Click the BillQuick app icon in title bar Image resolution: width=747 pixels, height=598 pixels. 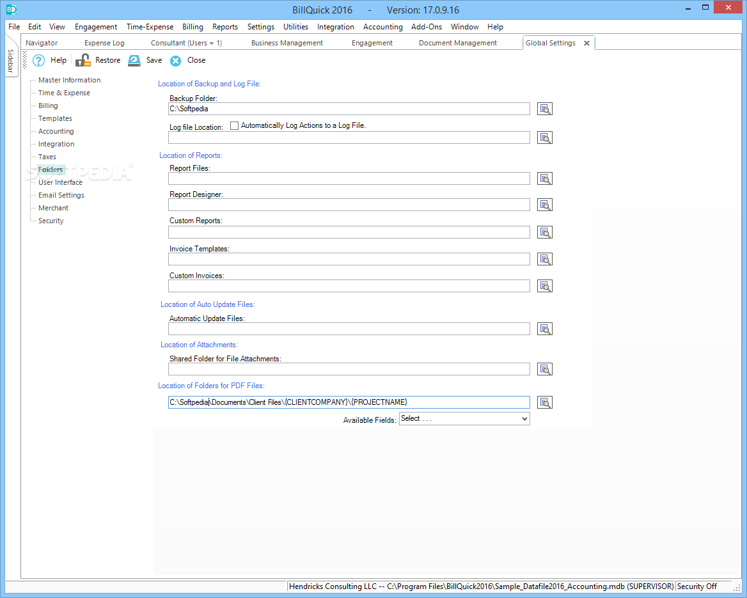(x=11, y=9)
